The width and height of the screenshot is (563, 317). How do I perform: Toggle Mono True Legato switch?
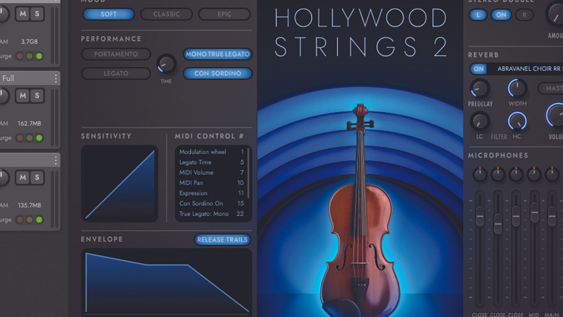click(x=218, y=54)
